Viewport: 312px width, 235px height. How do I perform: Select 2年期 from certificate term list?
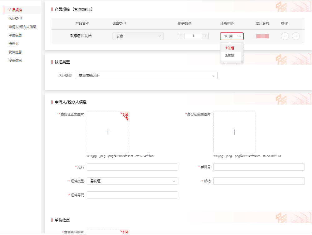pos(230,56)
